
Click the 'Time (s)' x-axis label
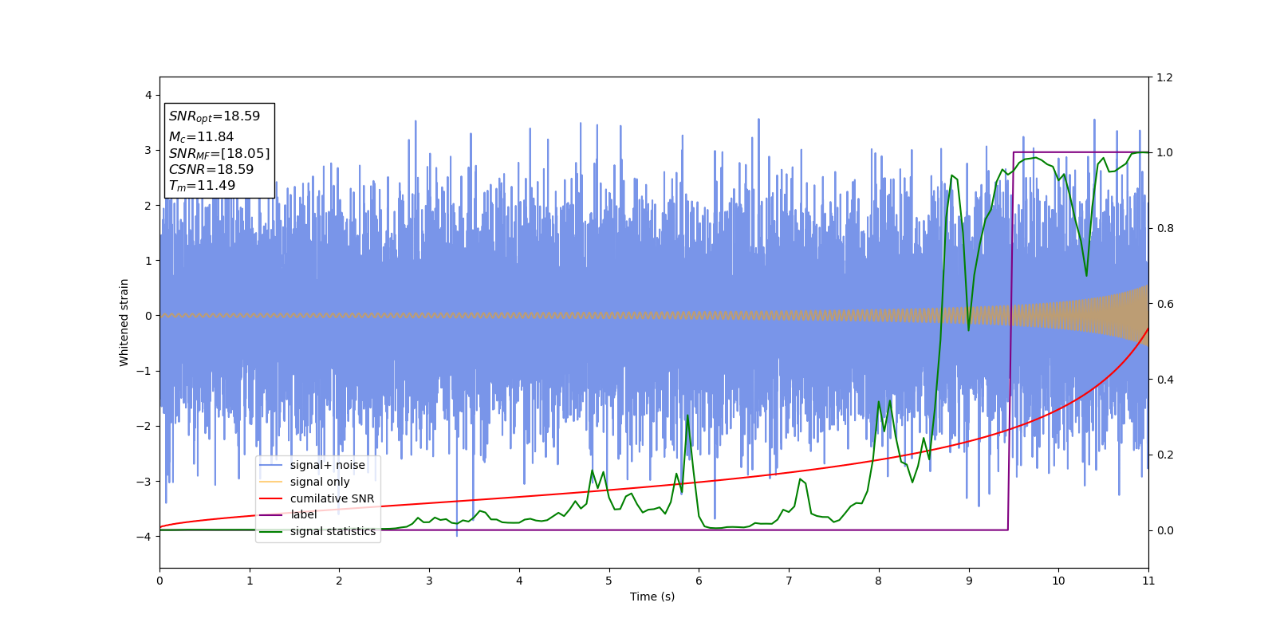[652, 597]
